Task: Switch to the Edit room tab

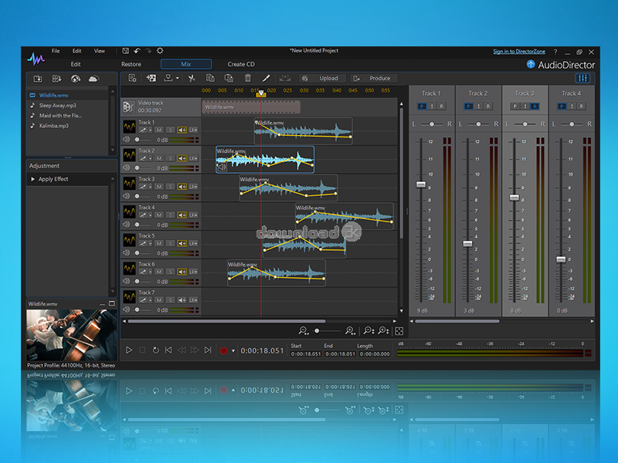Action: [76, 64]
